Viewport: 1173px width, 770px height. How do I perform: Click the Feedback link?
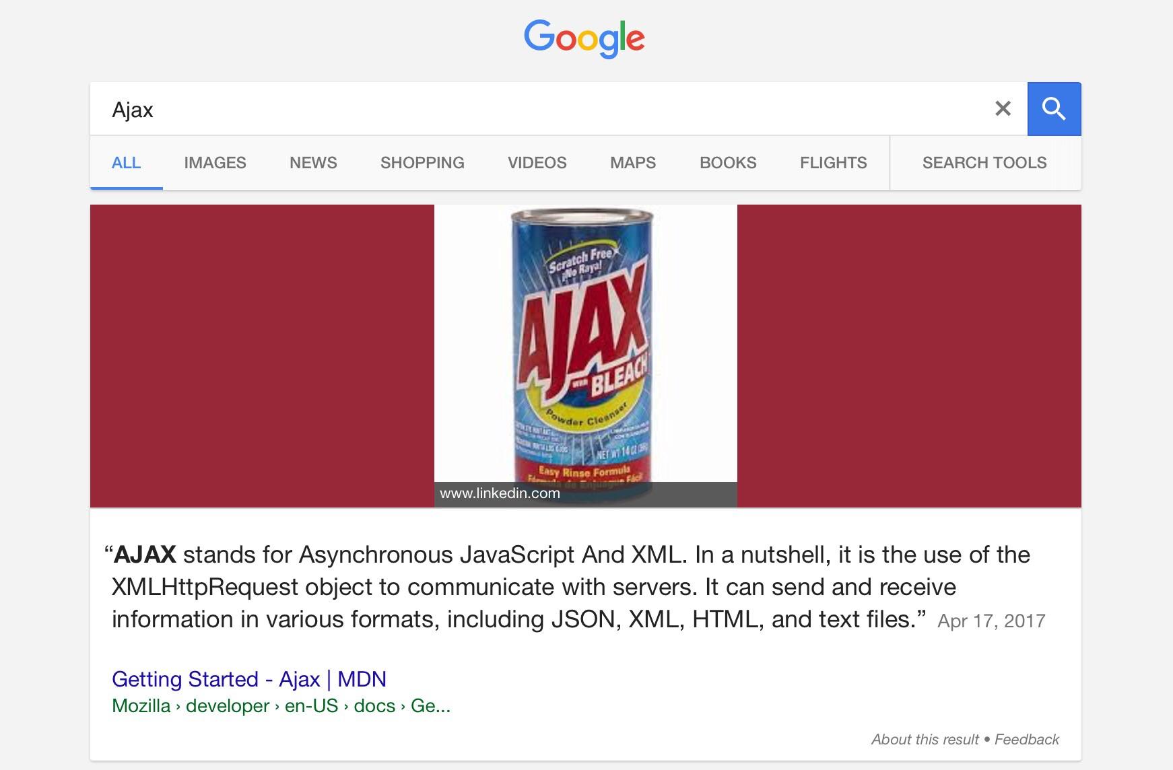click(x=1027, y=740)
